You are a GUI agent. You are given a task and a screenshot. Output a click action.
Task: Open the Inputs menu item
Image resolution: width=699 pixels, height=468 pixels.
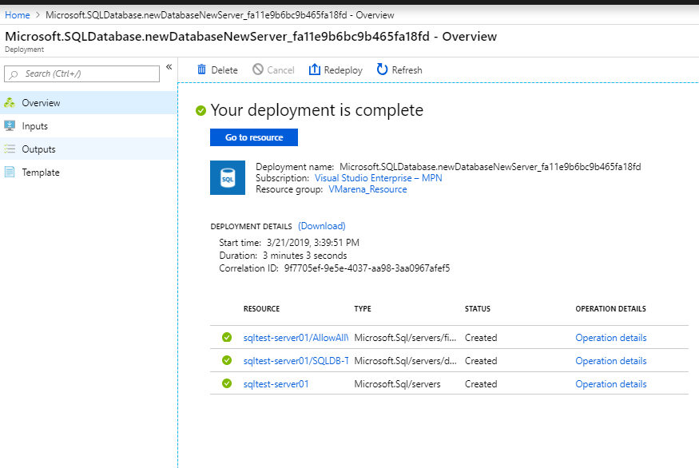[x=89, y=126]
